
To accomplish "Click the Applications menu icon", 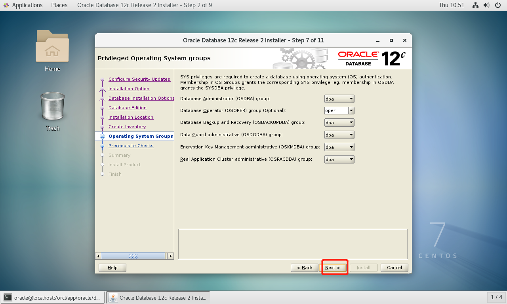I will coord(6,5).
